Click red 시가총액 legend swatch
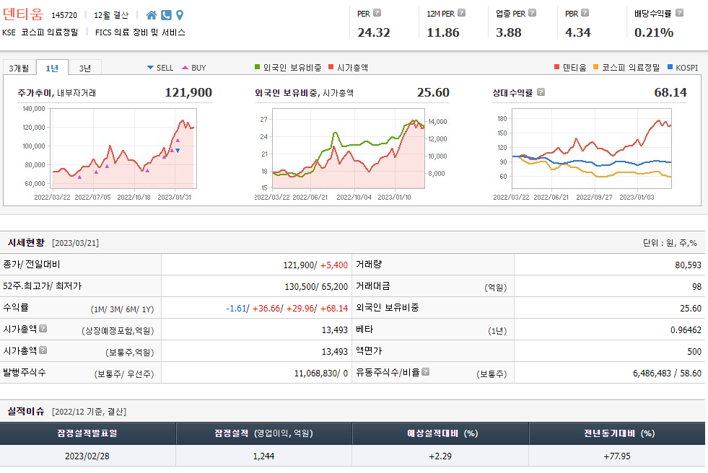Image resolution: width=708 pixels, height=473 pixels. pyautogui.click(x=331, y=67)
